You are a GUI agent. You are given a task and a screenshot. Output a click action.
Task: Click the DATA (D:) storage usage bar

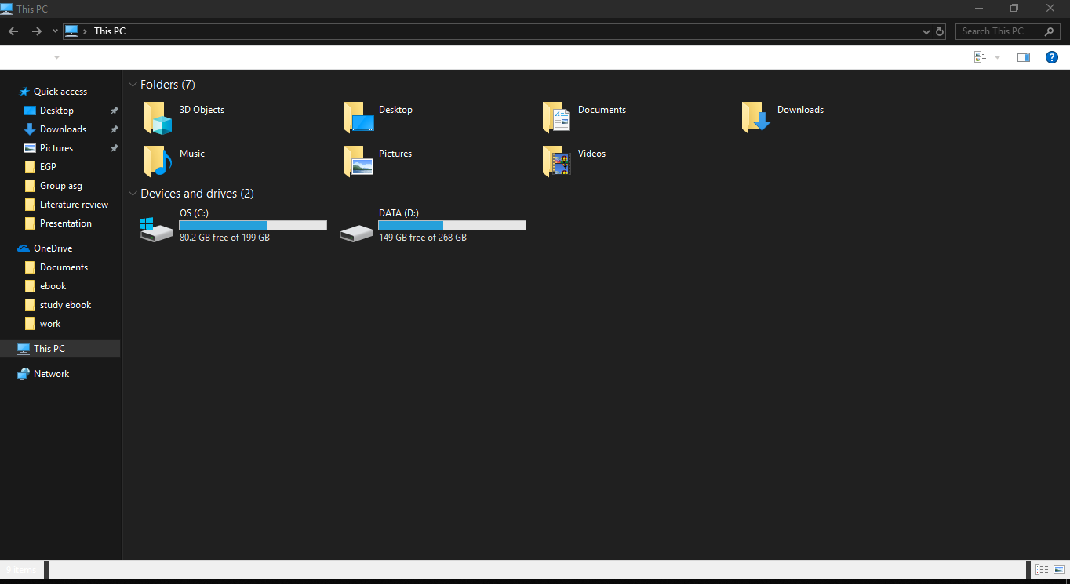pyautogui.click(x=453, y=226)
